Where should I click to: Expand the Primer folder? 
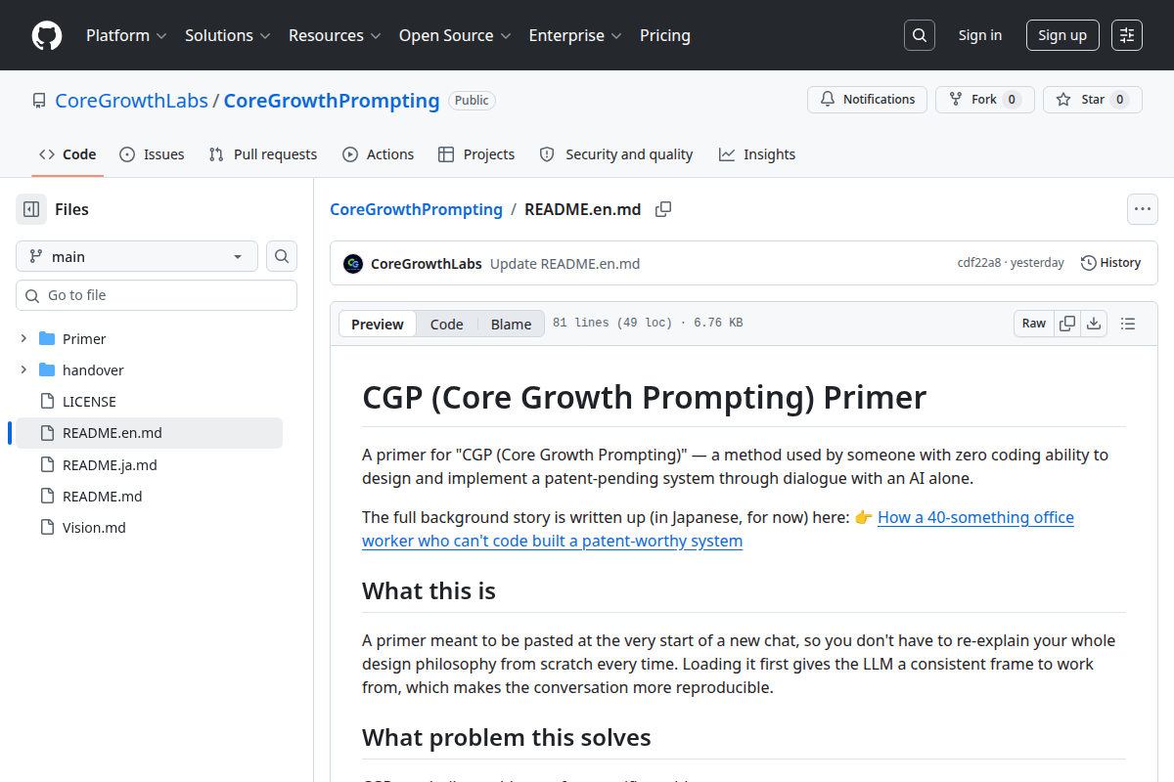pos(23,339)
